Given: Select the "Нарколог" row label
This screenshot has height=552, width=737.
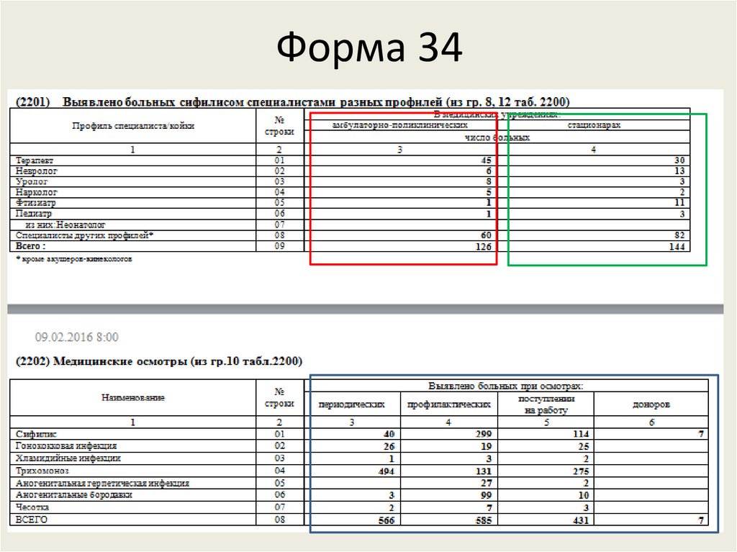Looking at the screenshot, I should coord(36,192).
